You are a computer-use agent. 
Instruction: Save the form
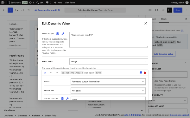click(178, 10)
